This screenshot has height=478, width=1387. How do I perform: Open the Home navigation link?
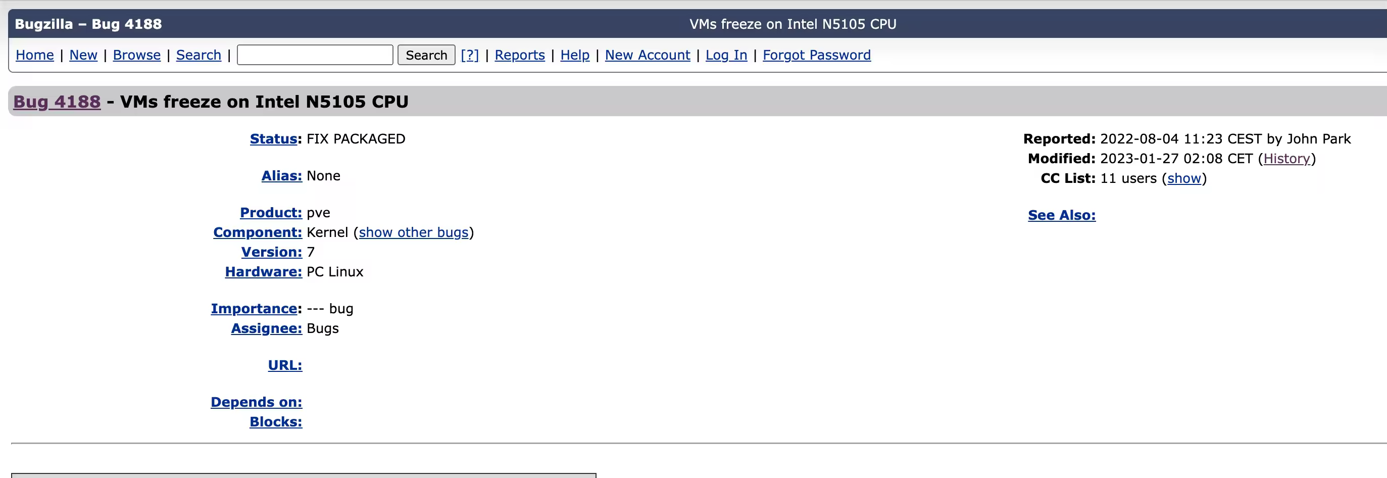[34, 55]
